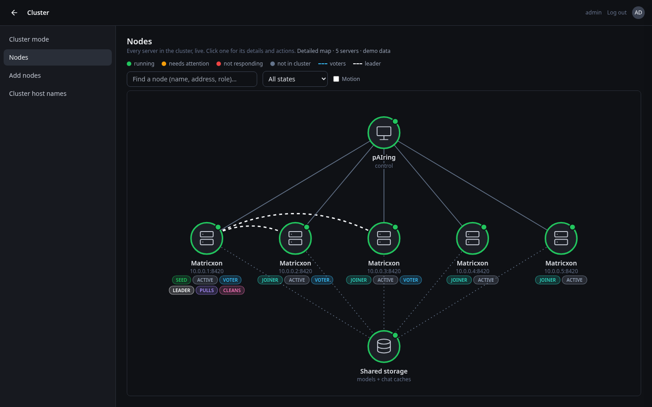Click the "models + chat caches" caption
652x407 pixels.
pos(384,379)
